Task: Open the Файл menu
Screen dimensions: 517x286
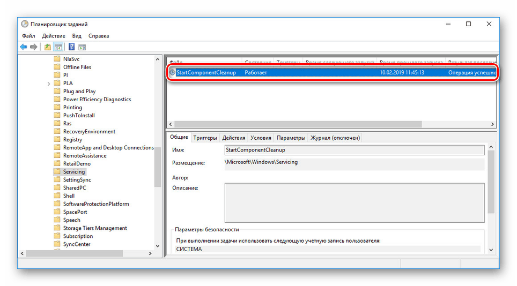Action: point(28,36)
